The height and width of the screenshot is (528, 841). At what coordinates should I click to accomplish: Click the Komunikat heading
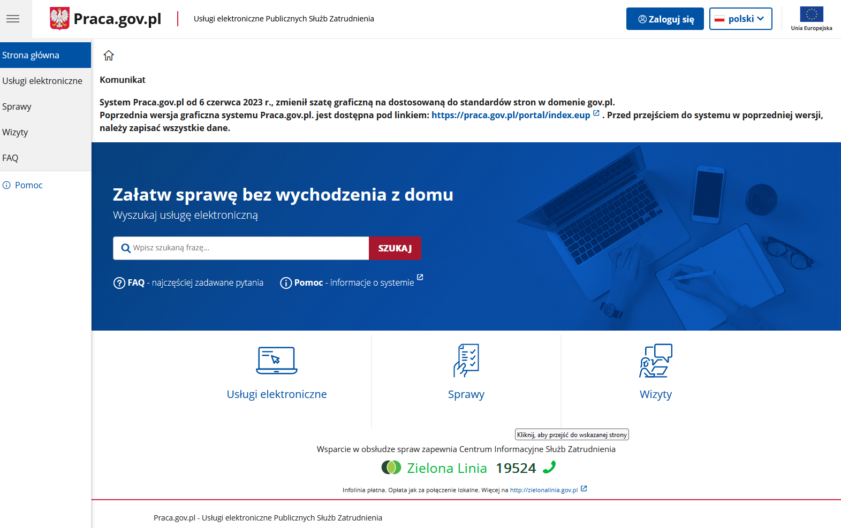[123, 80]
